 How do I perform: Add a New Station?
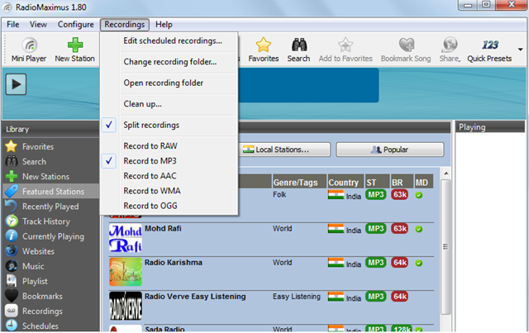coord(75,50)
